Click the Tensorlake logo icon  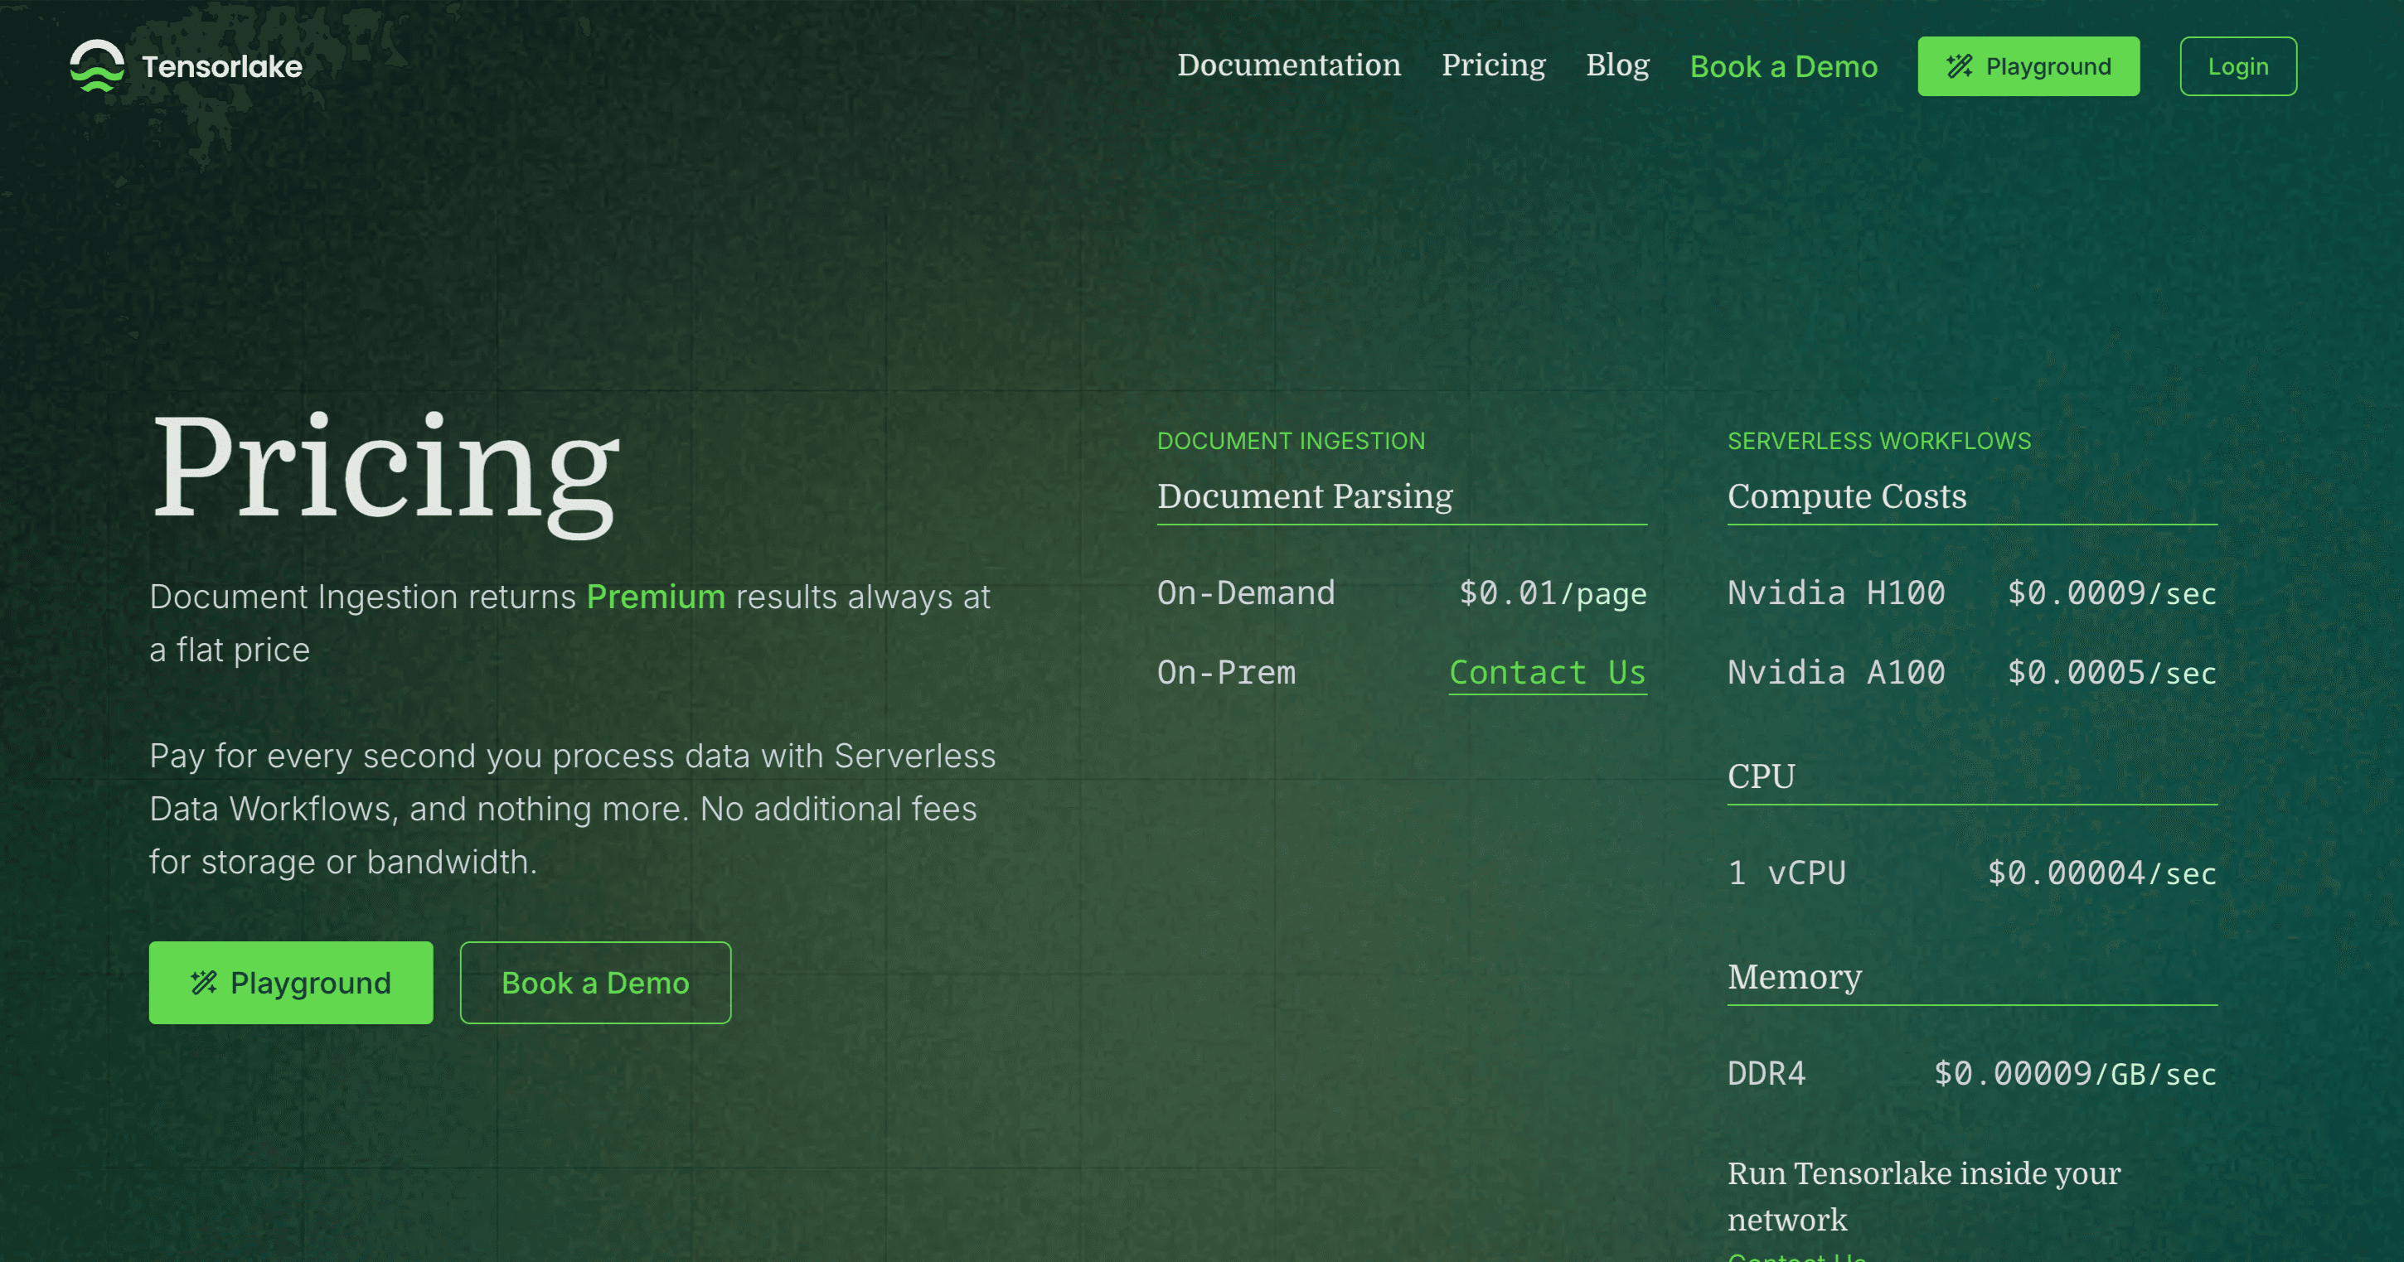point(97,66)
